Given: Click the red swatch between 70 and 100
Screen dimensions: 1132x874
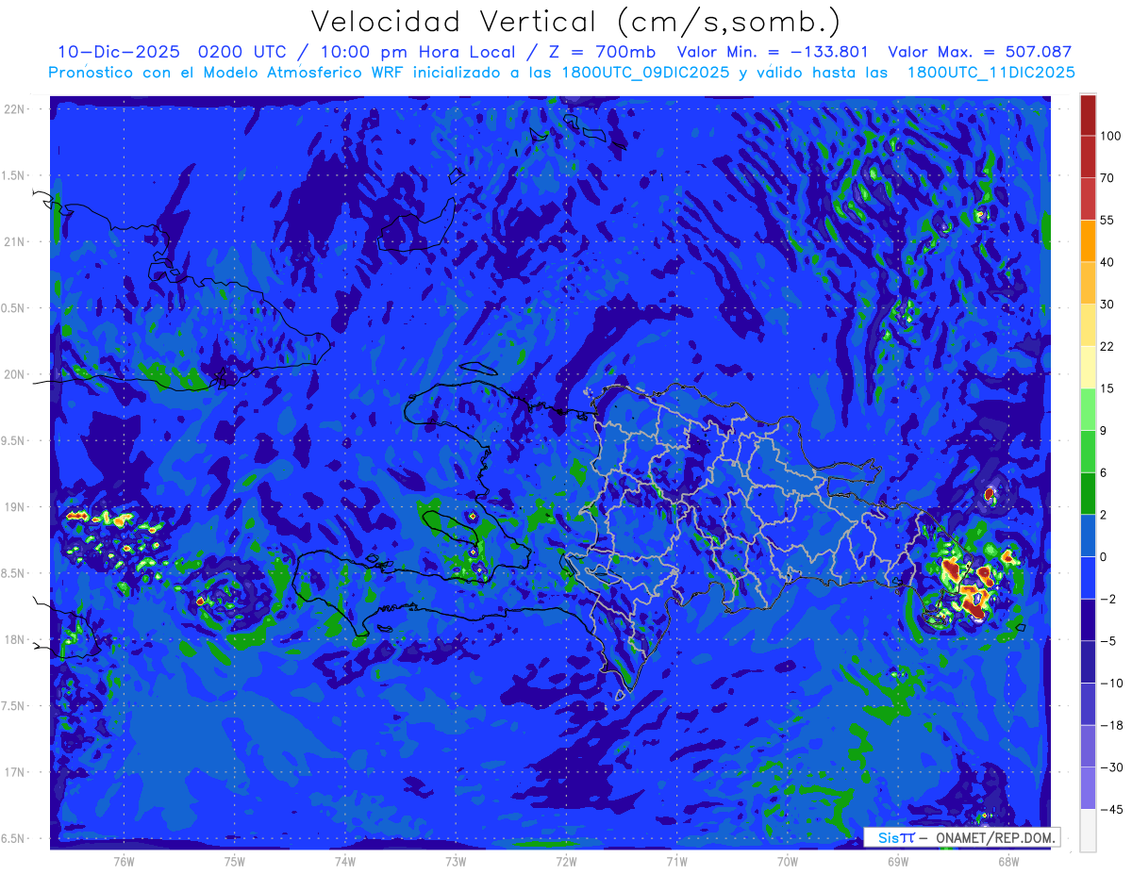Looking at the screenshot, I should (x=1088, y=157).
